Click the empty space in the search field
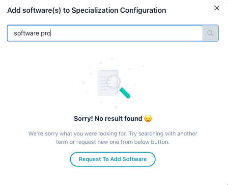This screenshot has width=228, height=185. pos(127,33)
